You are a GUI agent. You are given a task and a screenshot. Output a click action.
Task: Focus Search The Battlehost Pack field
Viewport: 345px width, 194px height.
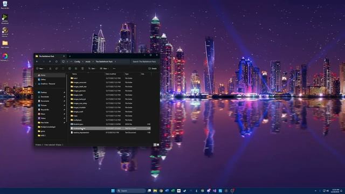pos(144,61)
